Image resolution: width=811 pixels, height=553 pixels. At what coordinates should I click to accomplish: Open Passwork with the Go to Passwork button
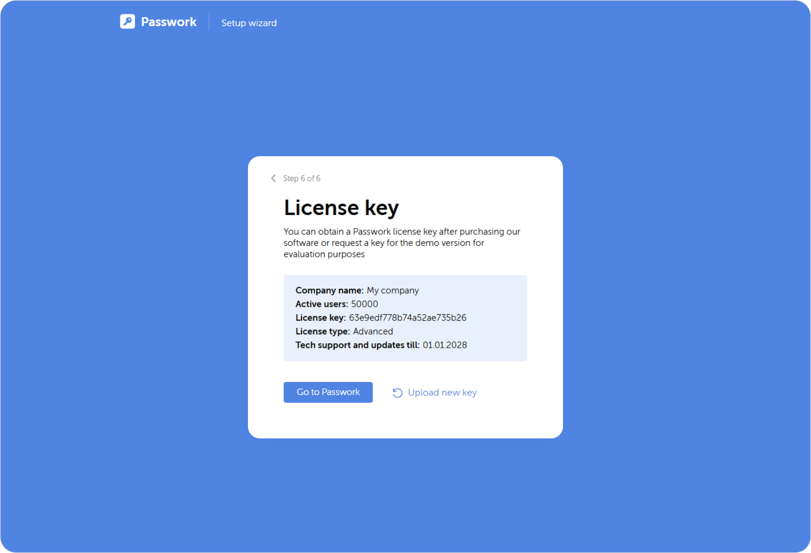(328, 392)
